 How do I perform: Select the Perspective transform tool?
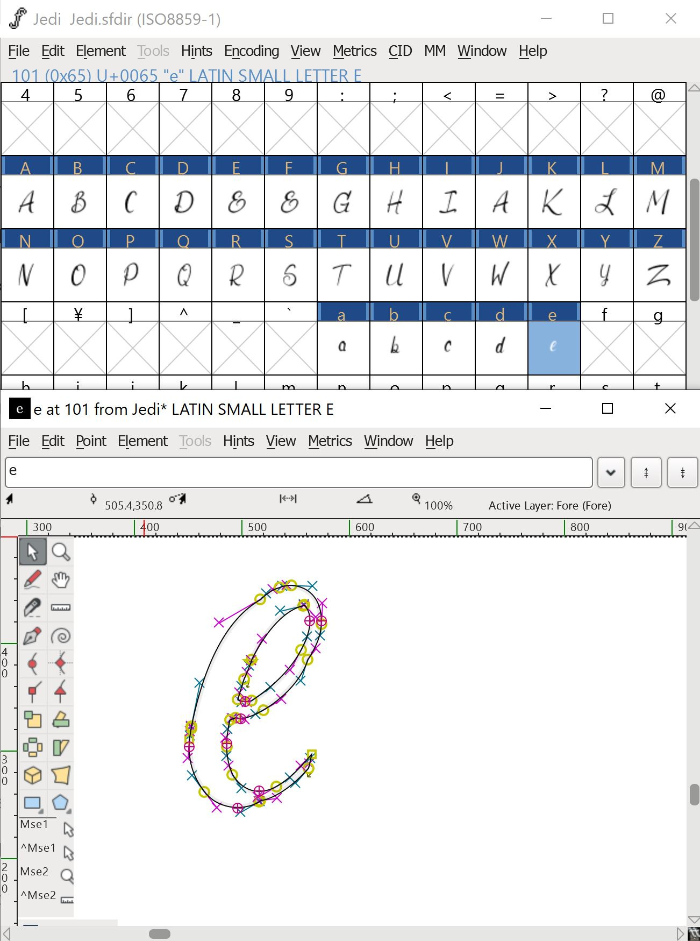coord(61,776)
